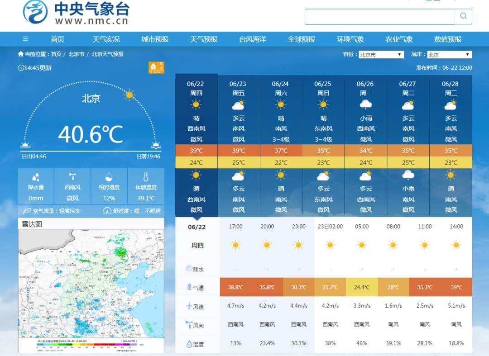
Task: Click the relative humidity droplet icon
Action: click(109, 177)
